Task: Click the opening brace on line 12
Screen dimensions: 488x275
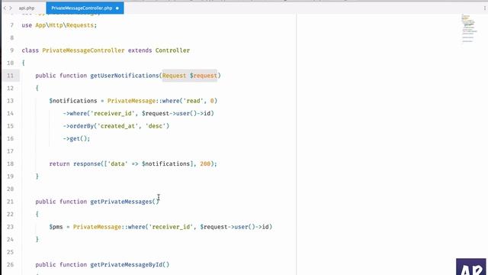Action: [x=37, y=89]
